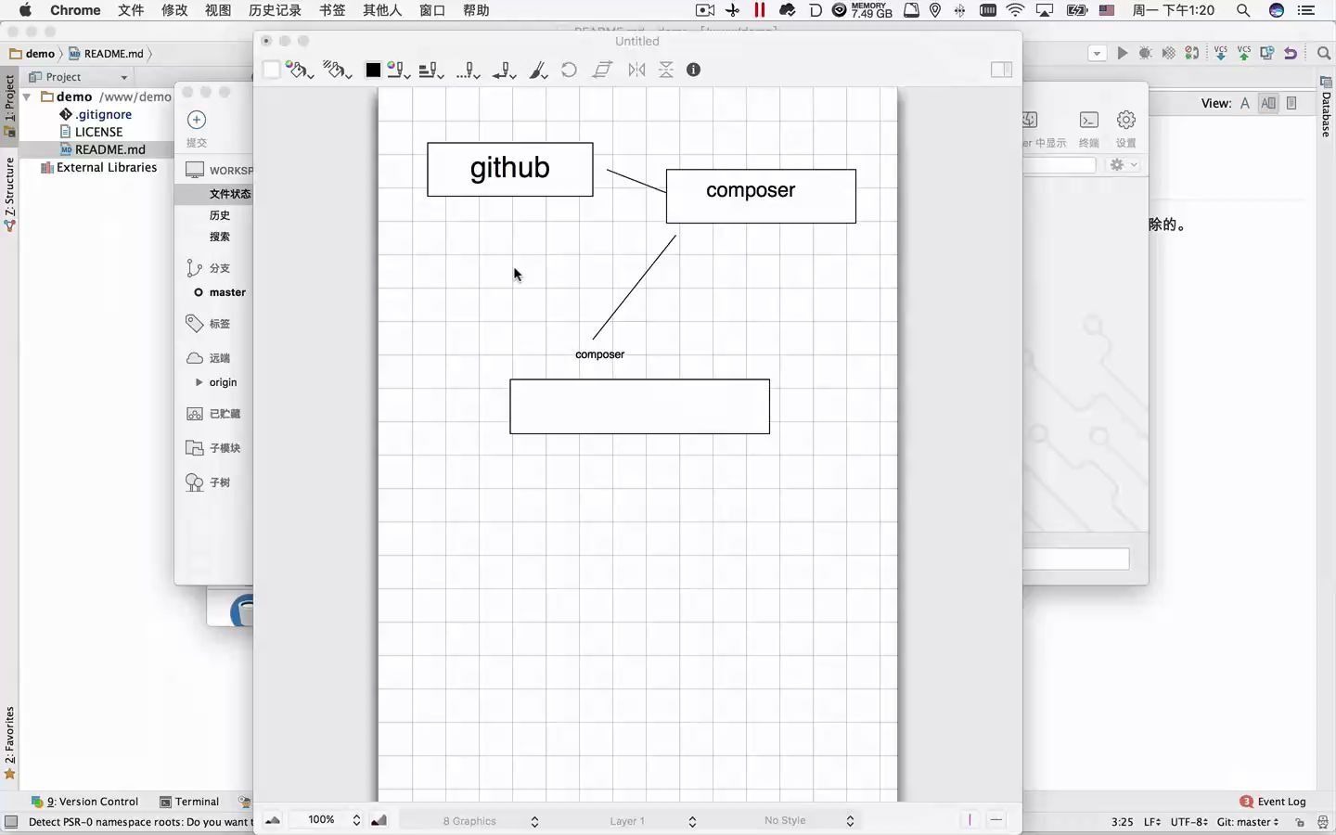The height and width of the screenshot is (835, 1336).
Task: Open the 历史记录 menu in menu bar
Action: 275,10
